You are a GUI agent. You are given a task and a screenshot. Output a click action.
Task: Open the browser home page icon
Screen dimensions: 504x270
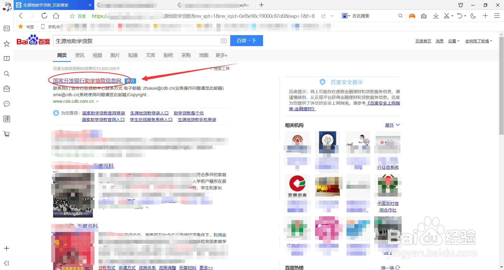click(x=56, y=16)
